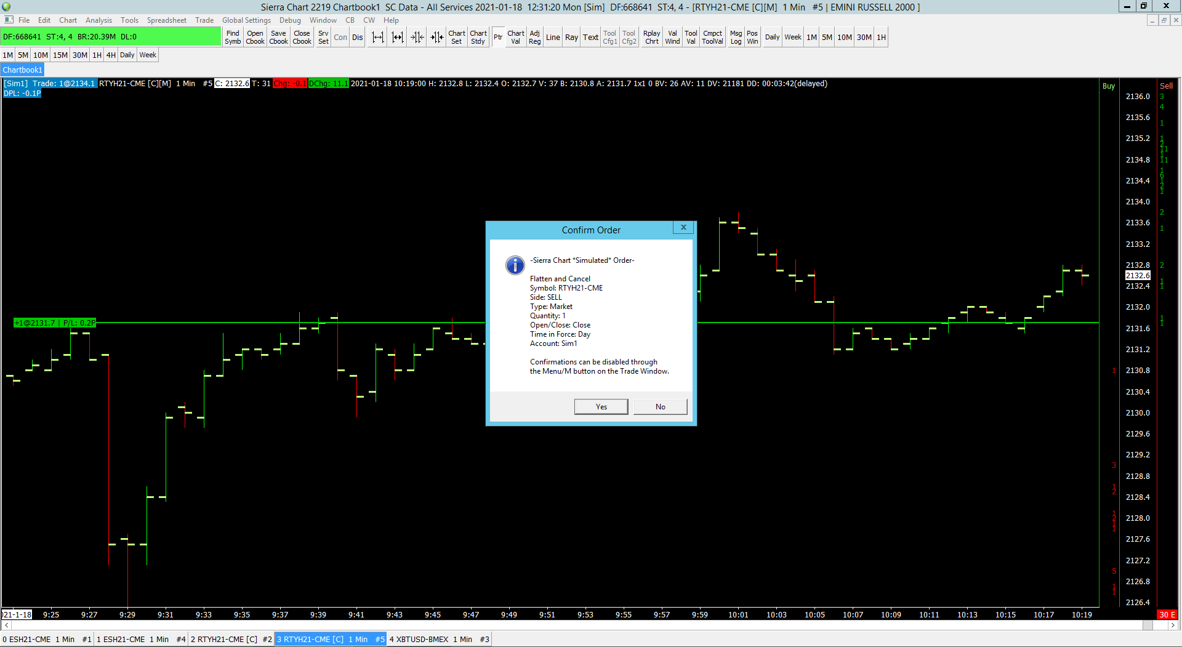Close the Confirm Order dialog
The width and height of the screenshot is (1182, 647).
tap(683, 228)
